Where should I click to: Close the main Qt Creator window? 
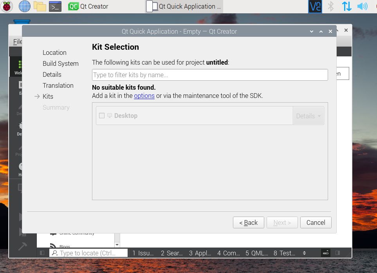[346, 30]
